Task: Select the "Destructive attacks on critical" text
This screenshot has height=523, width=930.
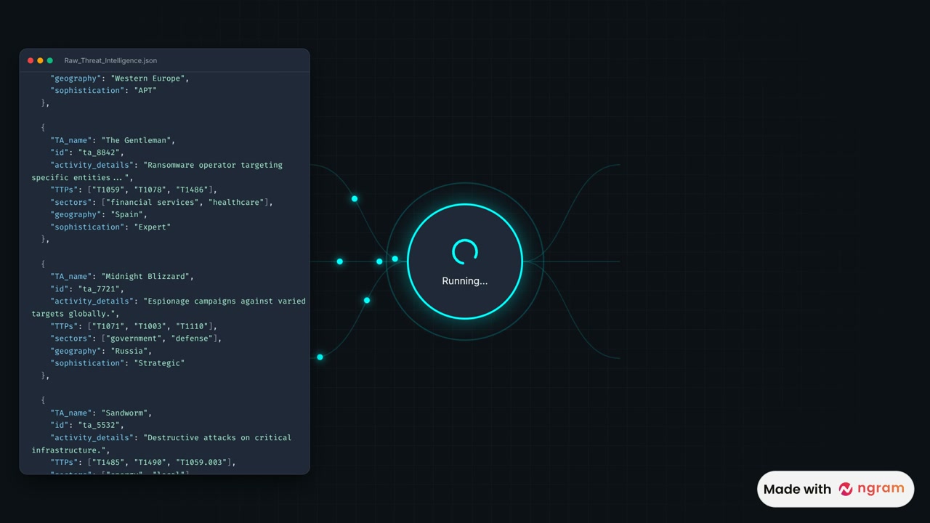Action: coord(217,437)
